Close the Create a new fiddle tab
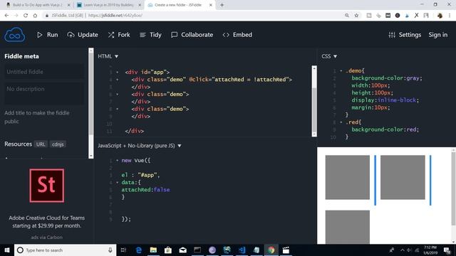This screenshot has height=256, width=456. pos(211,5)
